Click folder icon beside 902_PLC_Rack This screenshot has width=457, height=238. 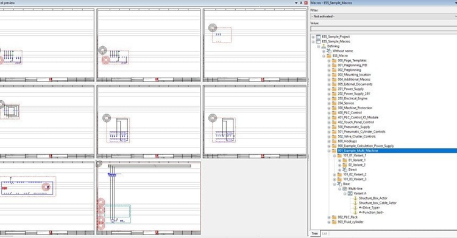click(334, 217)
